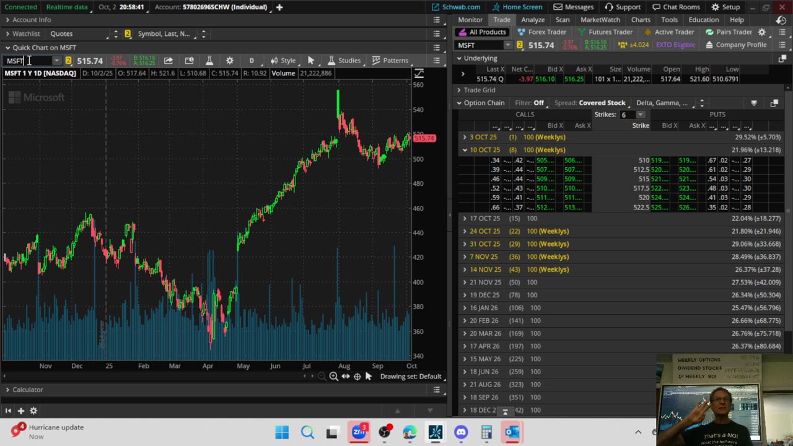Open Active Trader subtab

[669, 32]
